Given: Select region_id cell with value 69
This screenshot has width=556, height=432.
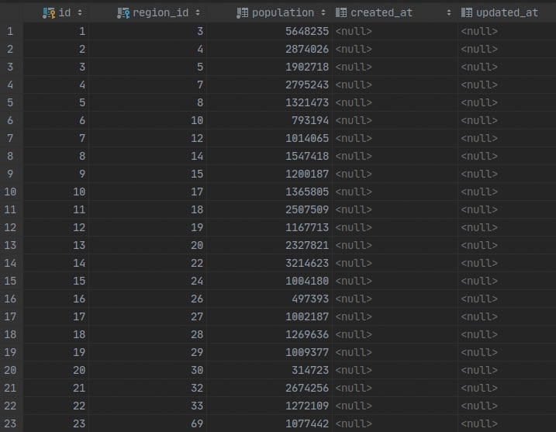Looking at the screenshot, I should [148, 423].
